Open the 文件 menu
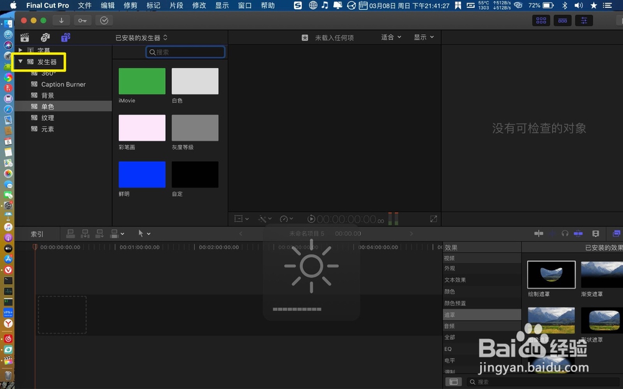 point(85,5)
